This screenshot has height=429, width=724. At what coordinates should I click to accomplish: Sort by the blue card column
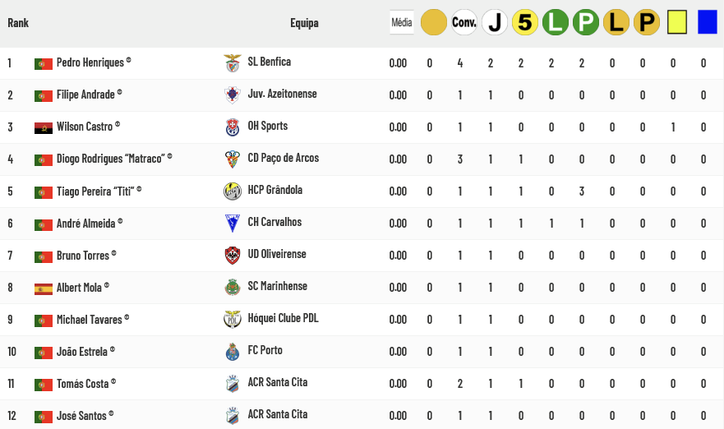tap(708, 22)
